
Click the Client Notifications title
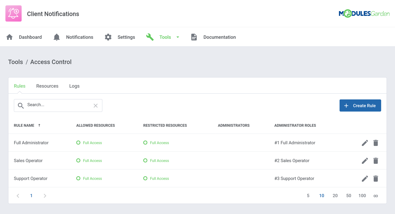tap(53, 14)
